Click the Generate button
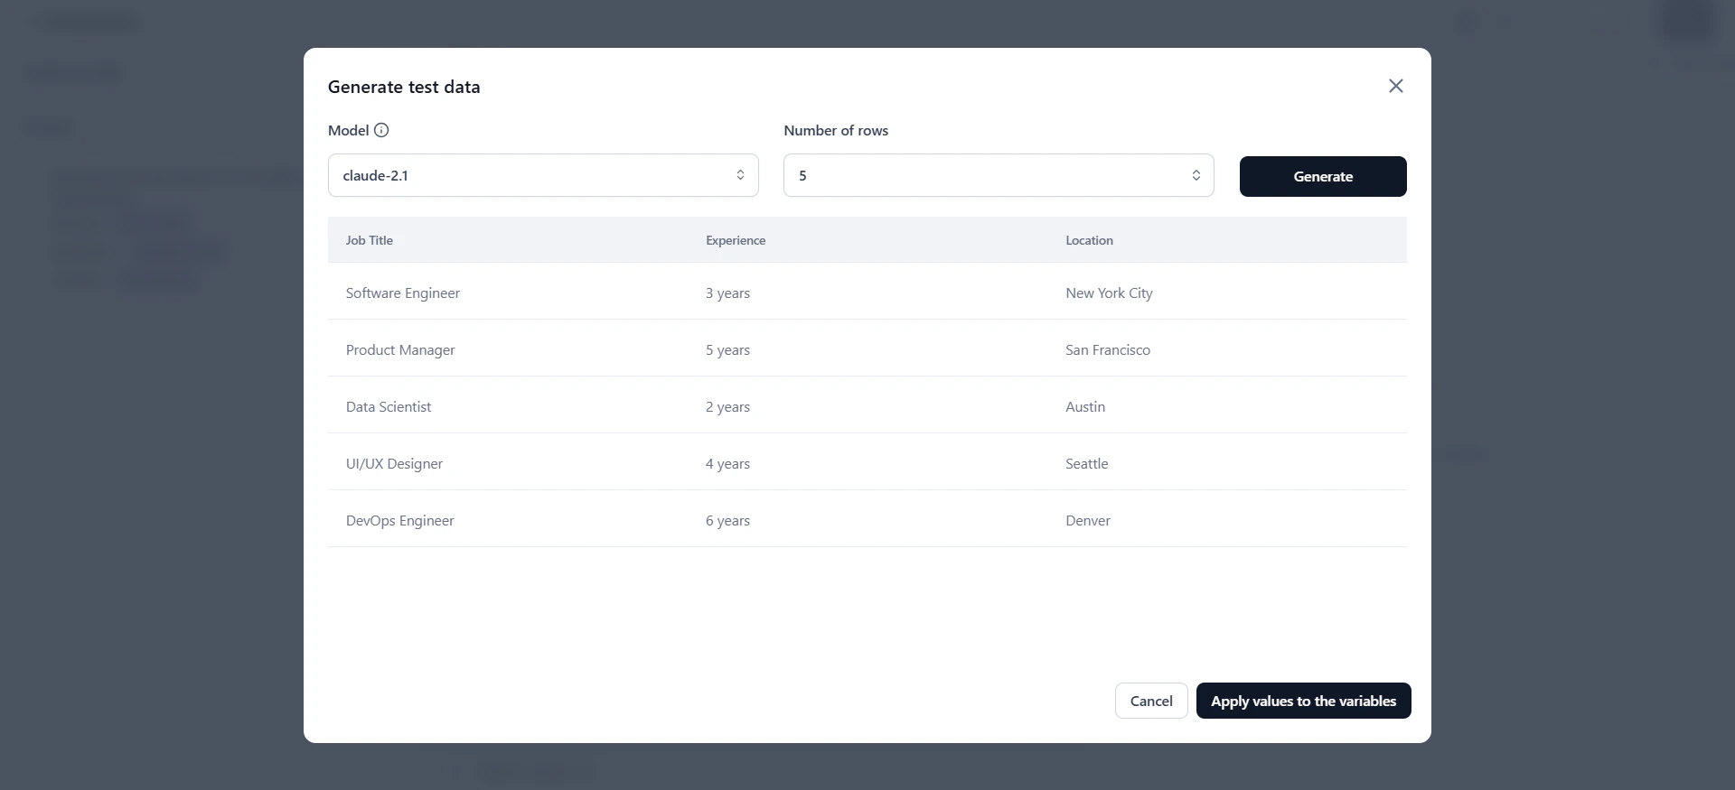Screen dimensions: 1735x790 coord(1323,176)
